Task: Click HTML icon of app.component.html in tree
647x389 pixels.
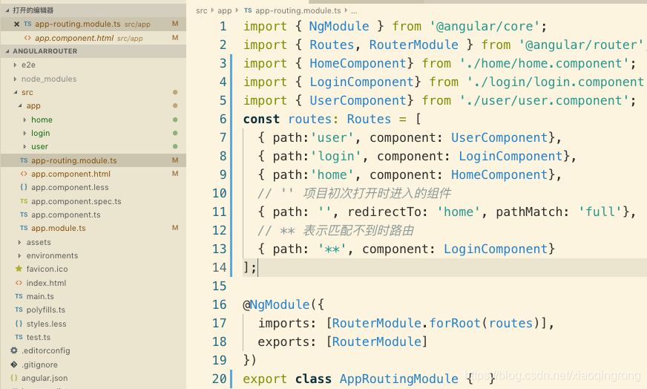Action: pos(24,174)
